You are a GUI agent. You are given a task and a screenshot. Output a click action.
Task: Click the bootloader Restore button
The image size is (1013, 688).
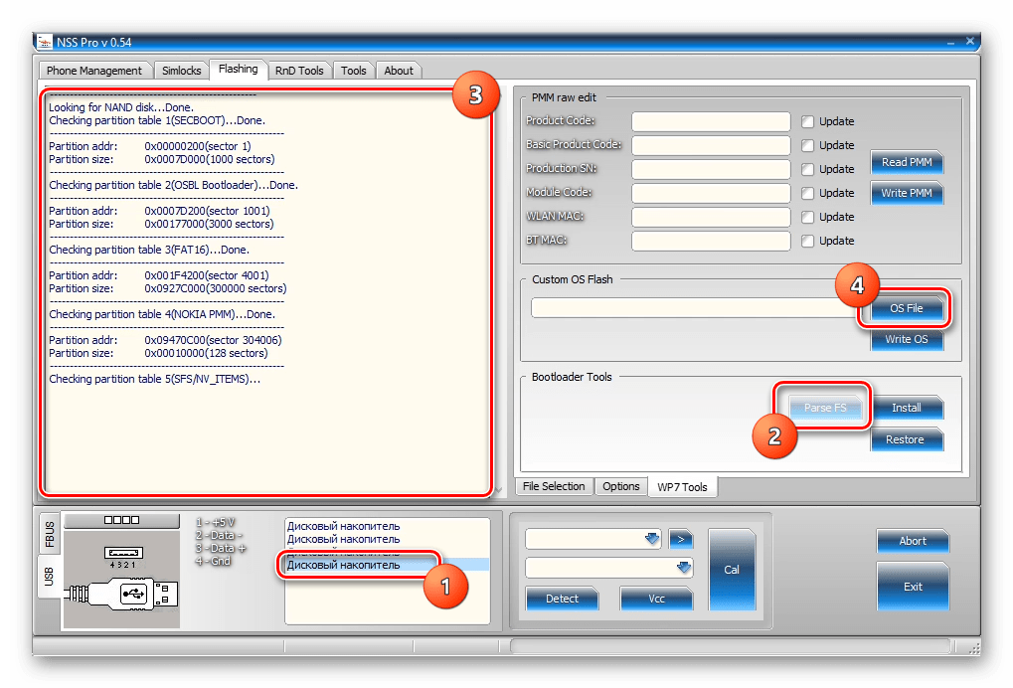(907, 439)
